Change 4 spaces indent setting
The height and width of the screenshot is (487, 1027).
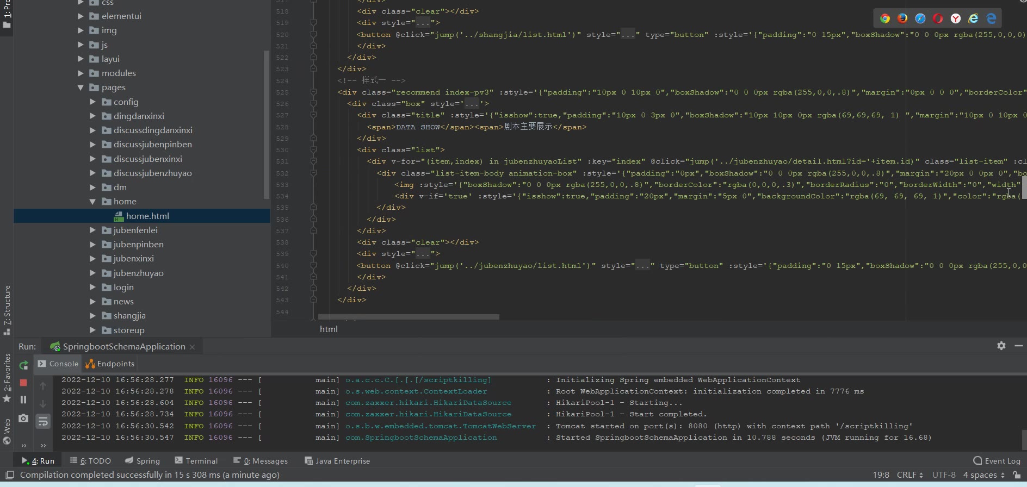click(984, 475)
